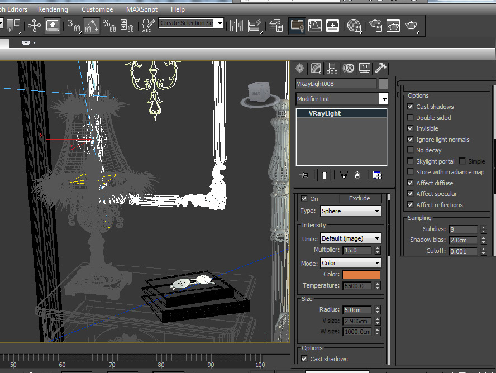The height and width of the screenshot is (373, 496).
Task: Uncheck the Invisible option
Action: click(x=411, y=128)
